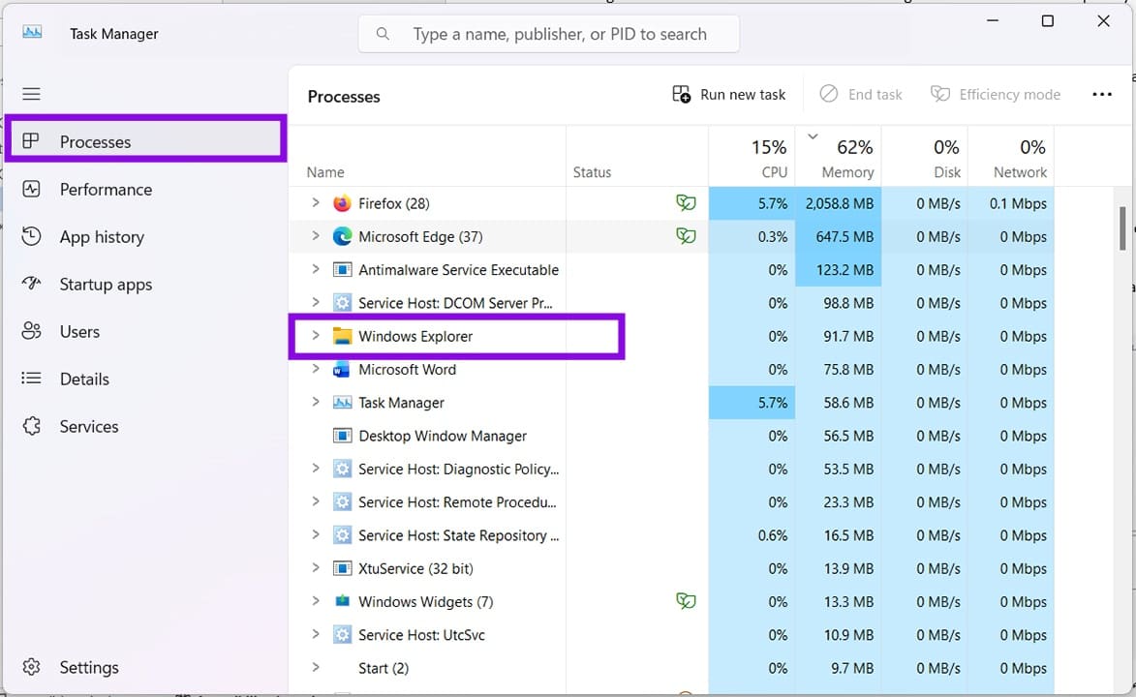This screenshot has width=1136, height=697.
Task: Click the End task icon
Action: pos(829,94)
